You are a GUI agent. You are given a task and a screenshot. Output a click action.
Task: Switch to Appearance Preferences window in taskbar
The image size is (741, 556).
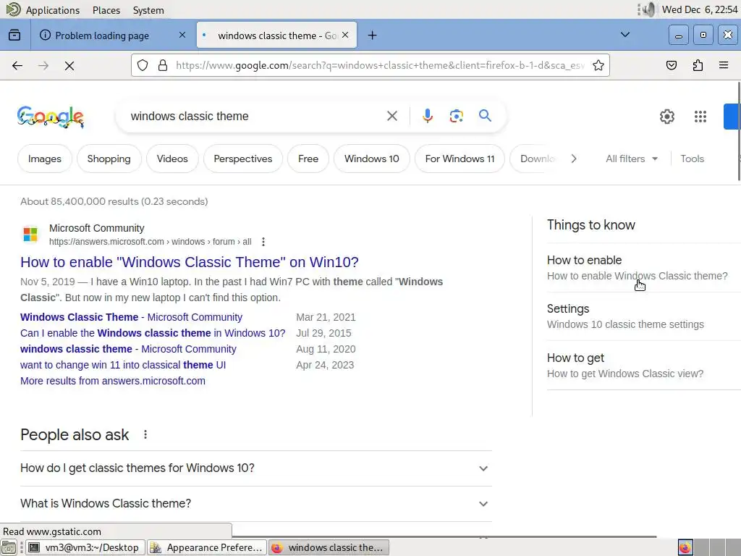tap(207, 547)
